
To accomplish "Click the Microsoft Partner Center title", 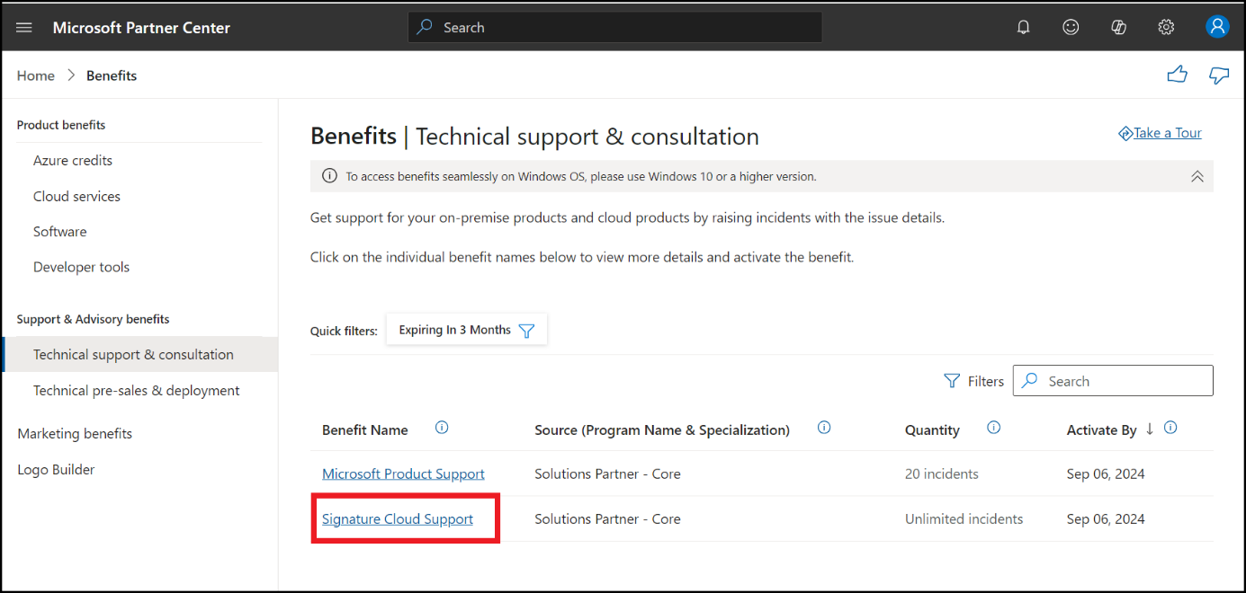I will pyautogui.click(x=141, y=27).
